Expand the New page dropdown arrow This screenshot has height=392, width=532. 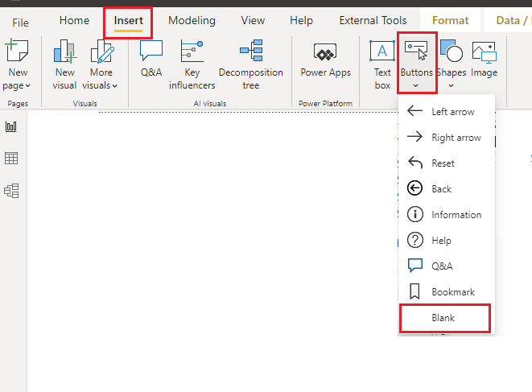28,86
